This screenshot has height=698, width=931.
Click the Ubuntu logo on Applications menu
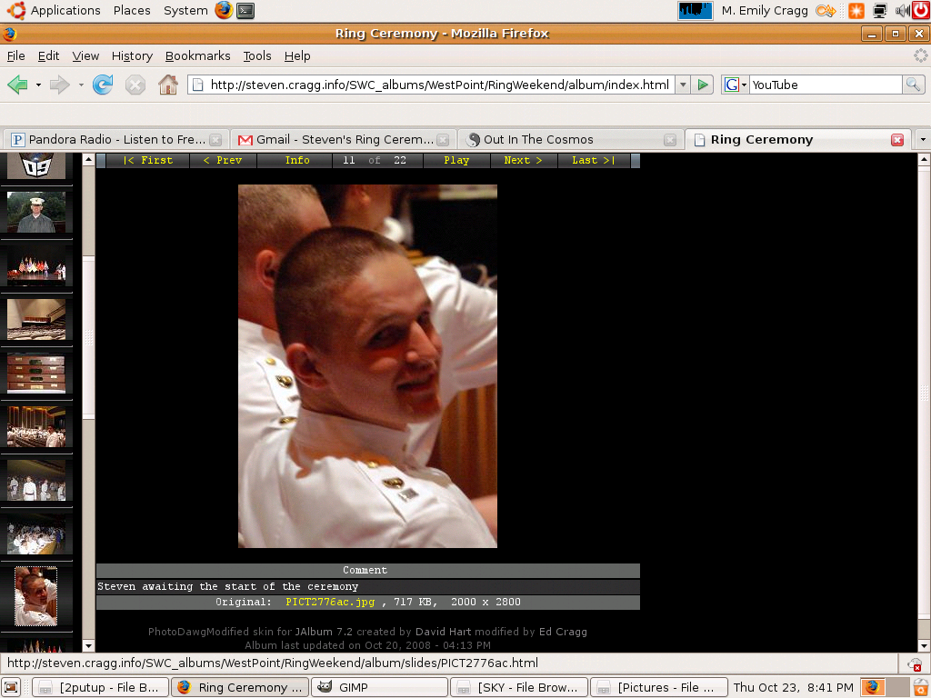[x=16, y=10]
